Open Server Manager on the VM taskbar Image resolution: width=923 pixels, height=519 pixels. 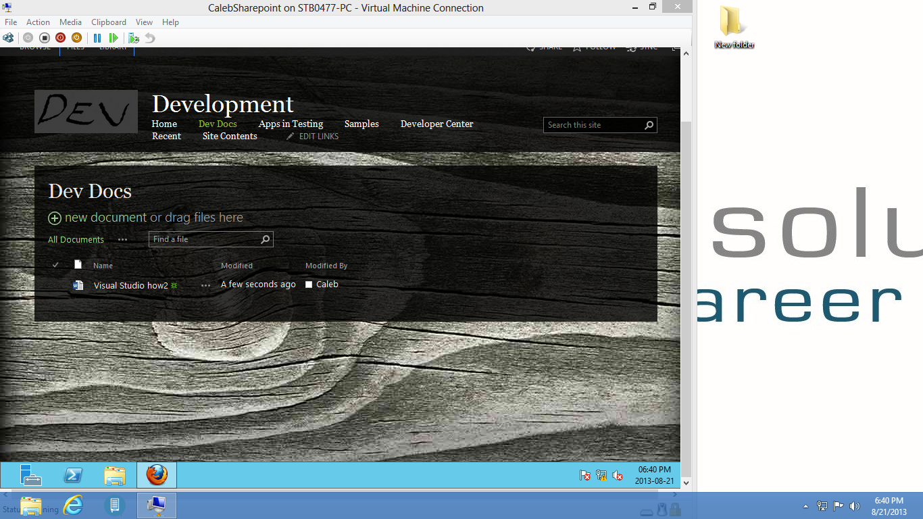tap(30, 475)
